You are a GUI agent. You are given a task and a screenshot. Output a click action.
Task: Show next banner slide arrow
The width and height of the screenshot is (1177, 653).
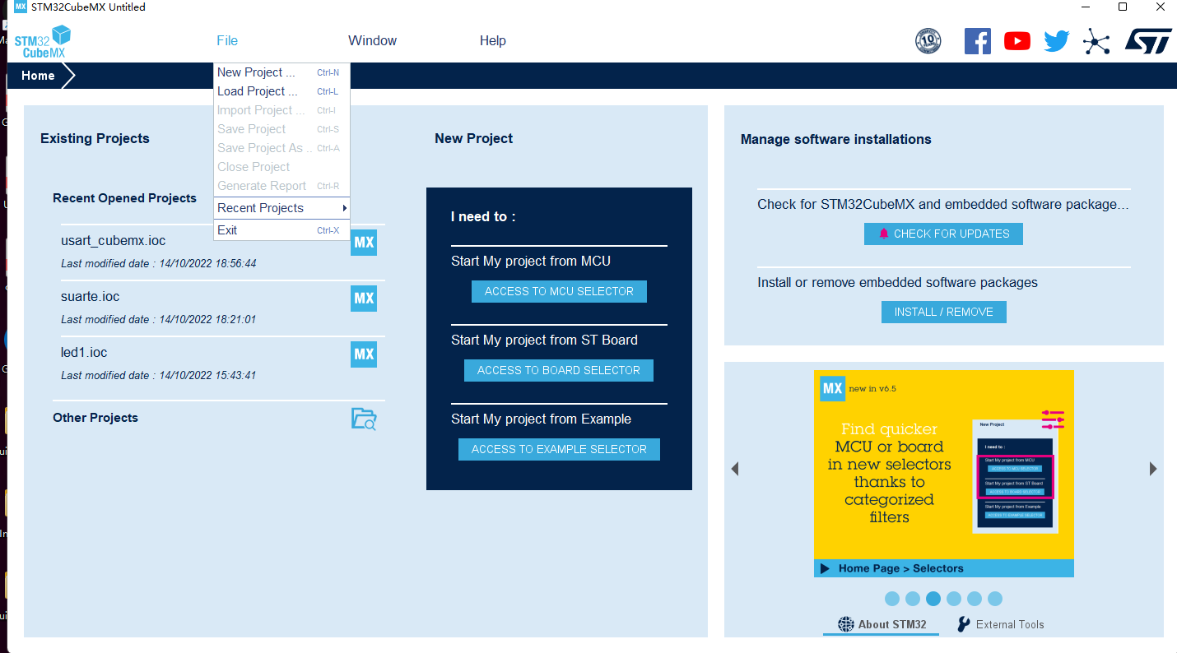click(1153, 469)
